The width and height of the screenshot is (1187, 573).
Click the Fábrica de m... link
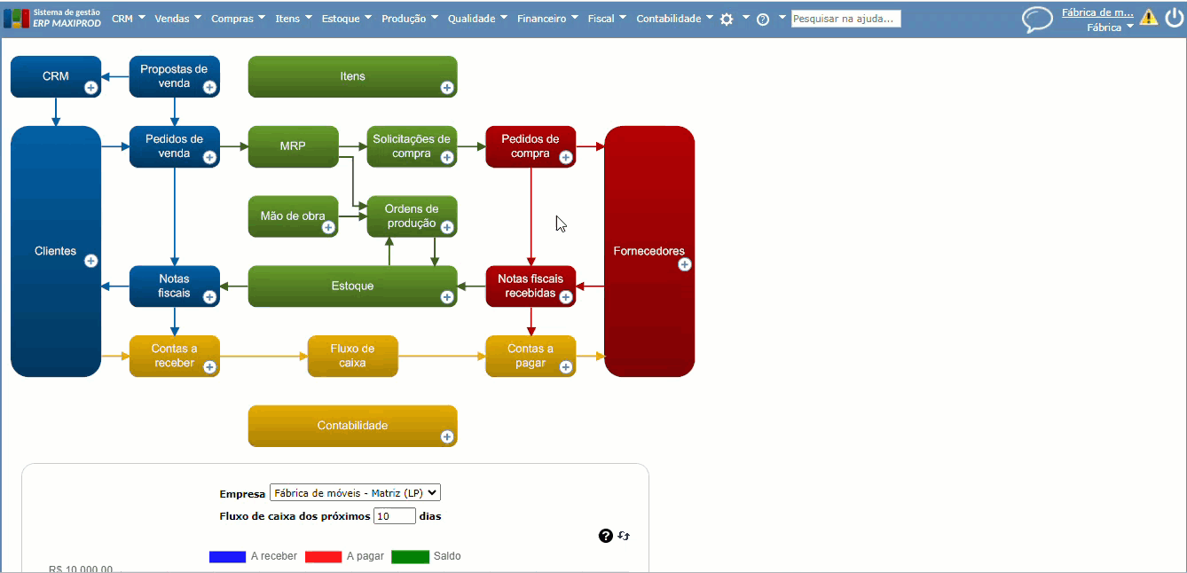(x=1097, y=12)
